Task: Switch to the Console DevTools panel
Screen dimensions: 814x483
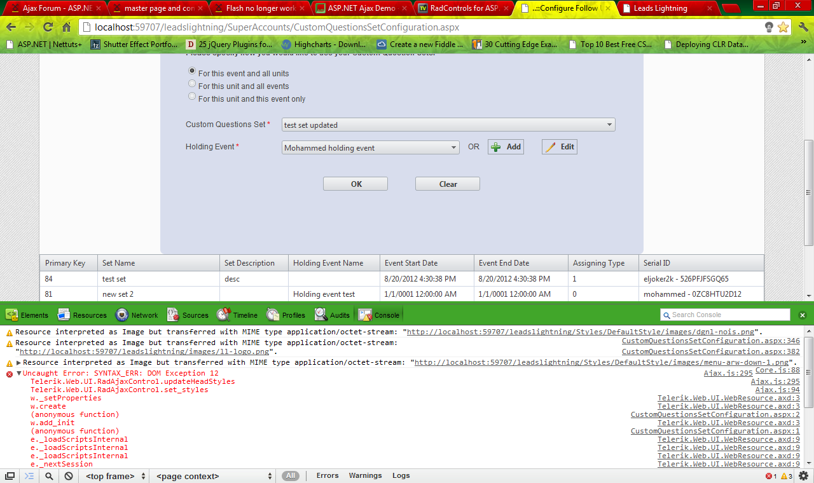Action: [380, 315]
